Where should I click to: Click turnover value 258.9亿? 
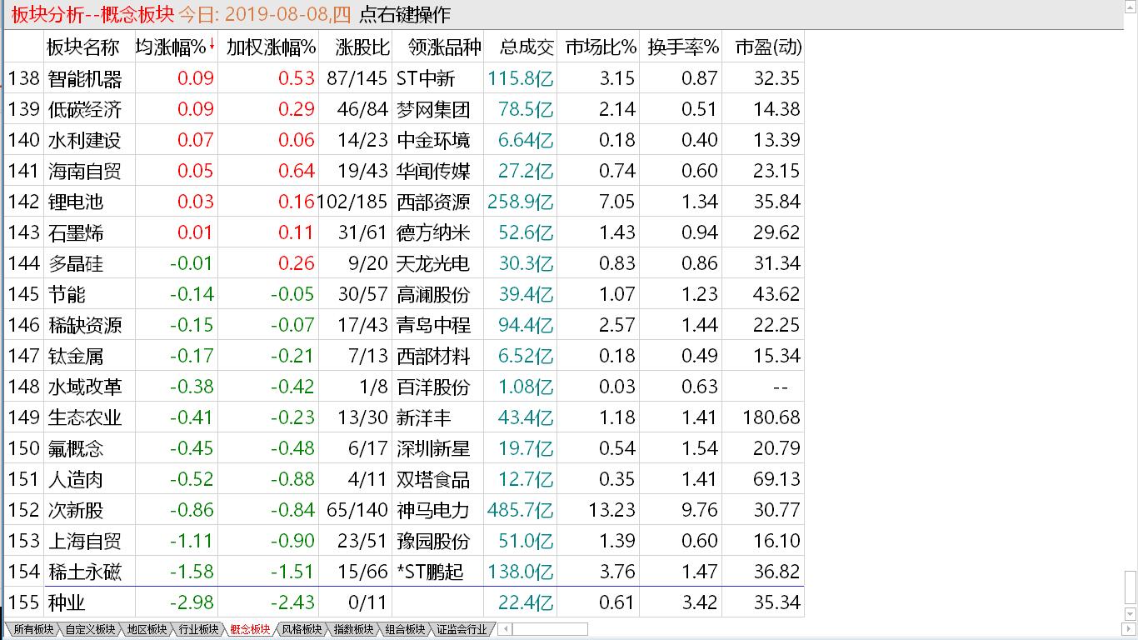click(521, 202)
